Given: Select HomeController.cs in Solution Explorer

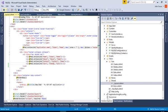Looking at the screenshot, I should coord(117,37).
